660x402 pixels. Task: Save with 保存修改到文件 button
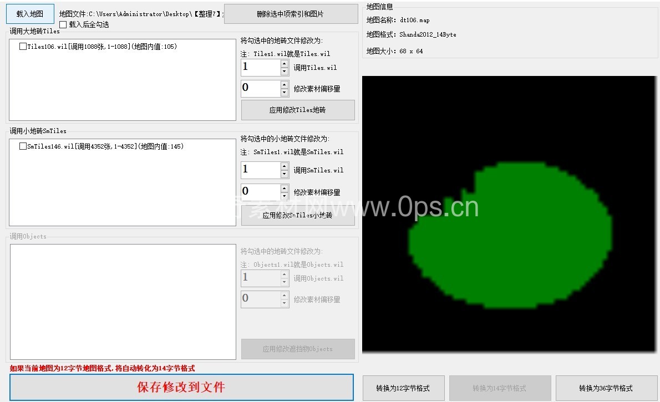point(181,387)
